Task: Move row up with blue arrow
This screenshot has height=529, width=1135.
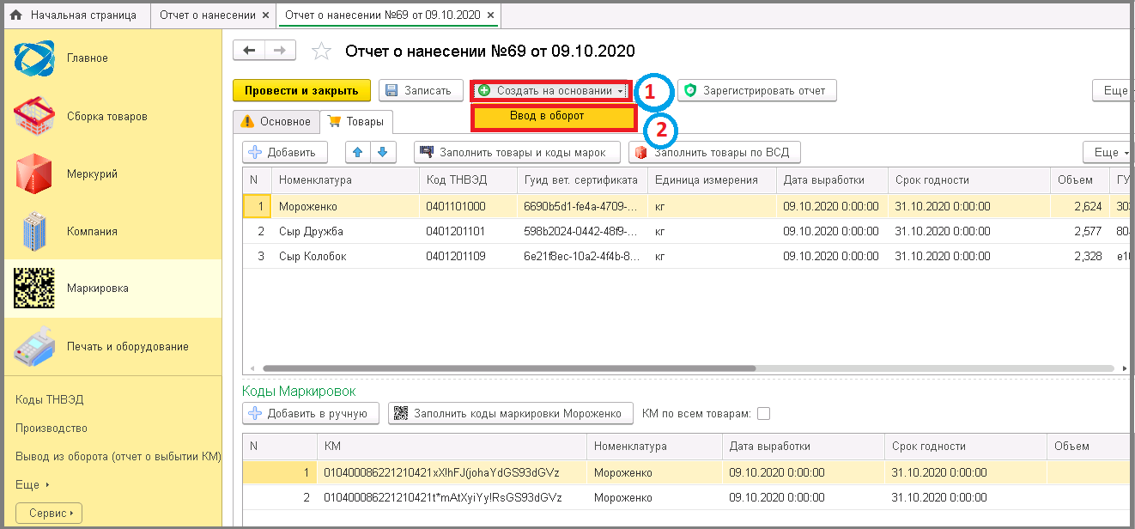Action: click(358, 152)
